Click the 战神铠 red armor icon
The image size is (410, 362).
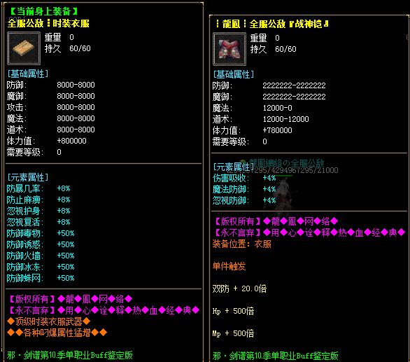pyautogui.click(x=229, y=49)
